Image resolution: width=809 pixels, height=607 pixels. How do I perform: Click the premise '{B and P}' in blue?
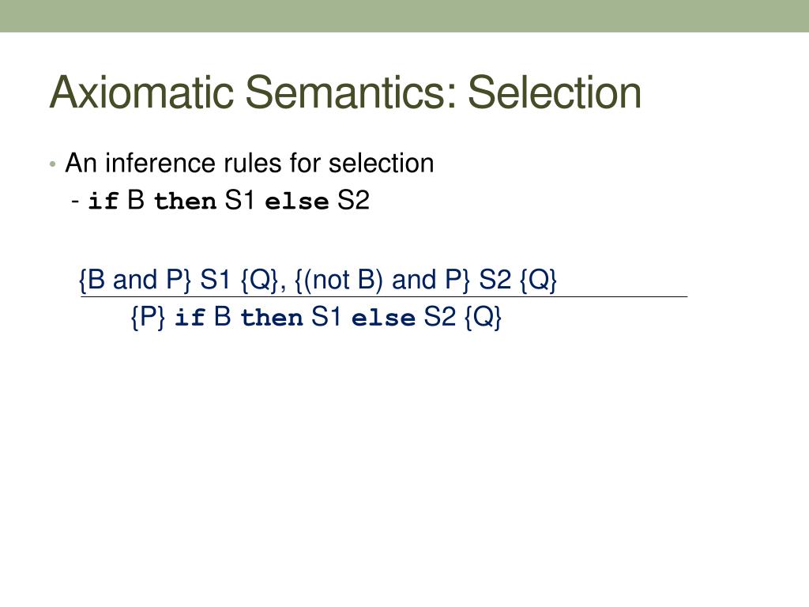[135, 280]
